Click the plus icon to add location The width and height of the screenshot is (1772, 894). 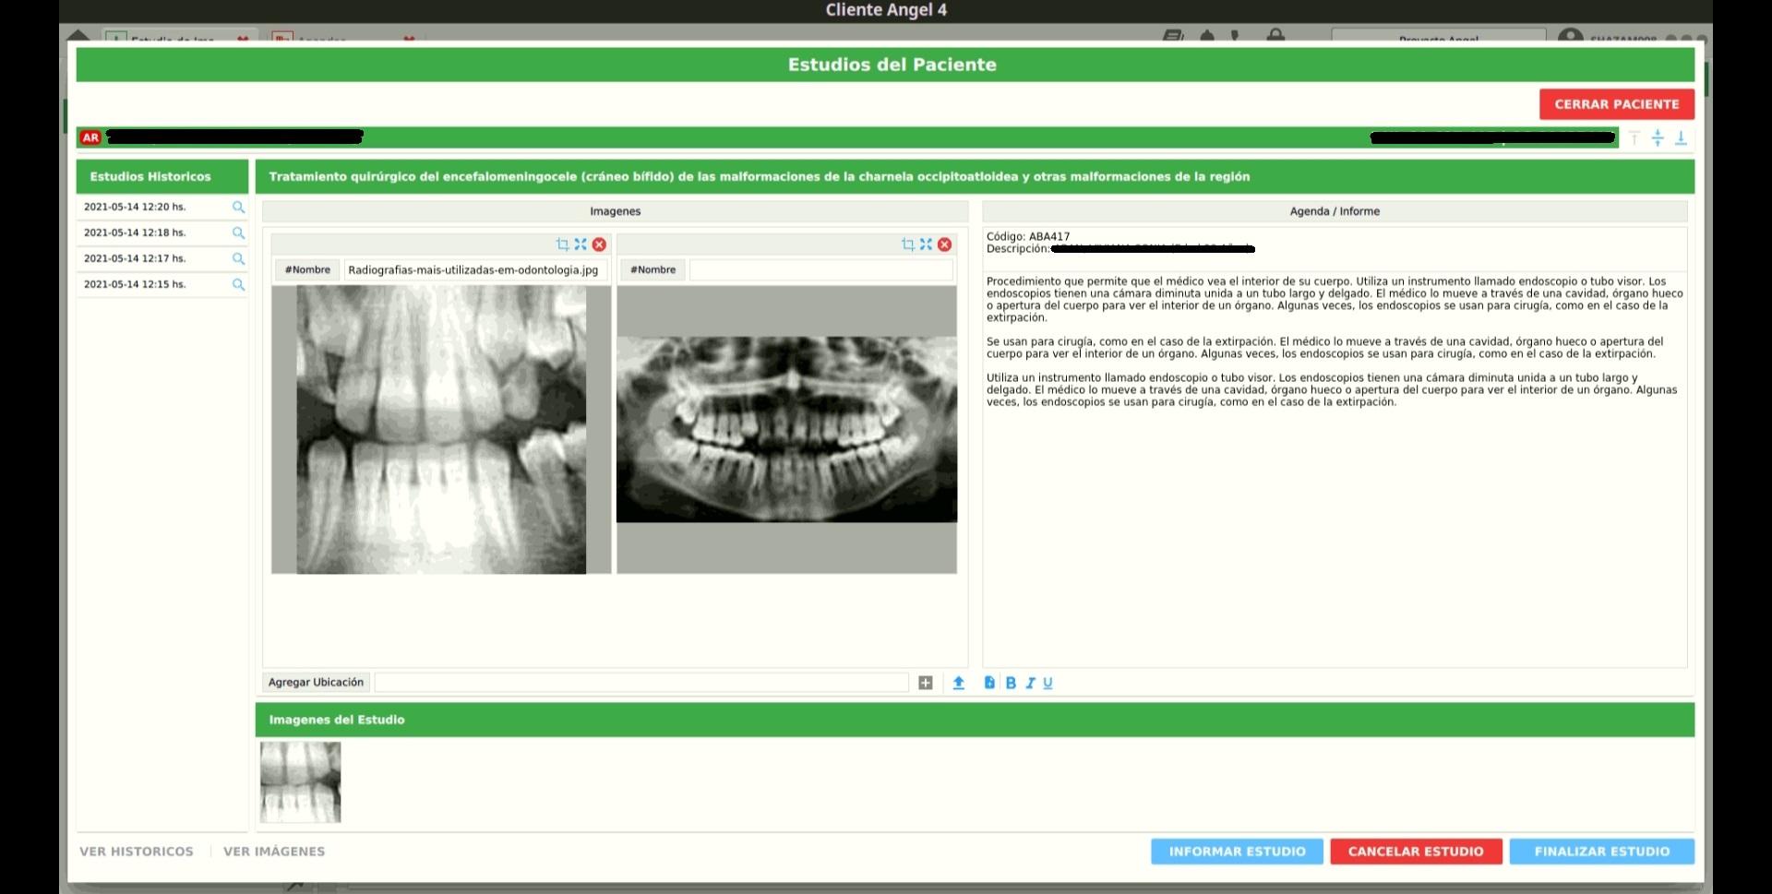click(926, 683)
